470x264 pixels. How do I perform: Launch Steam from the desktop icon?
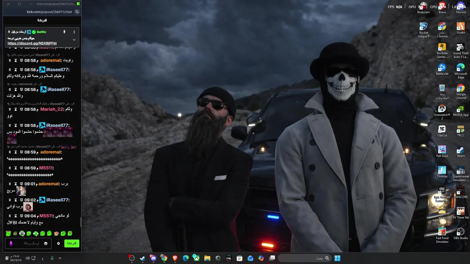[460, 151]
